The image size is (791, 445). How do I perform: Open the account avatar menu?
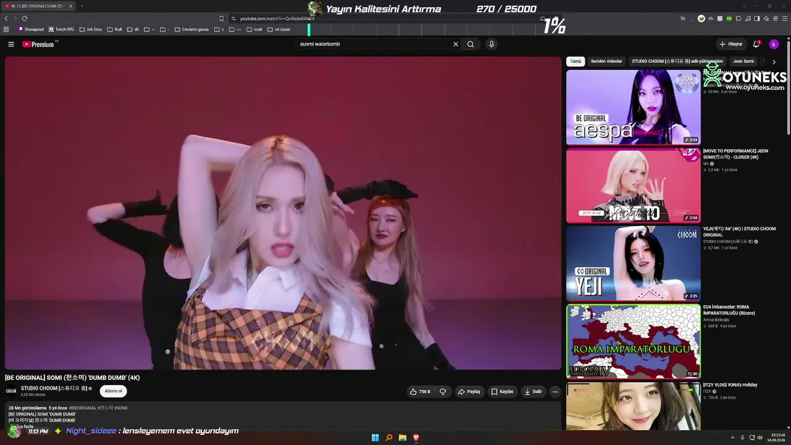click(x=774, y=44)
